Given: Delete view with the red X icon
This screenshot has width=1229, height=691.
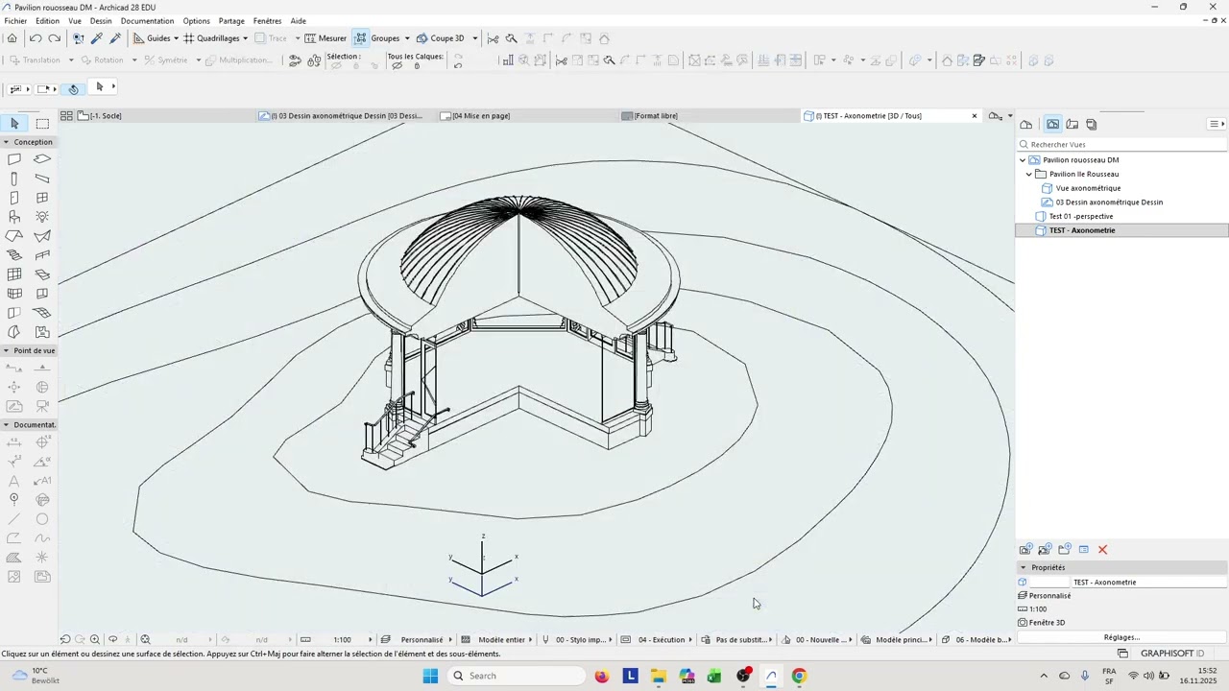Looking at the screenshot, I should pos(1102,550).
